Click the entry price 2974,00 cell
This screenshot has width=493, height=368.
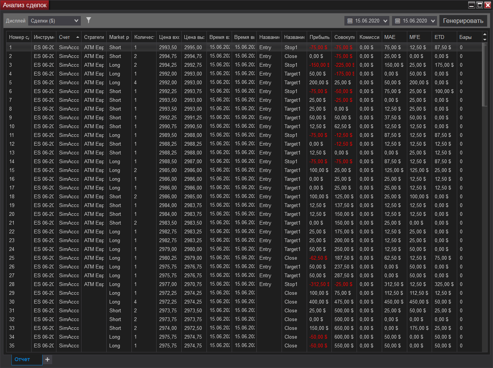tap(169, 328)
